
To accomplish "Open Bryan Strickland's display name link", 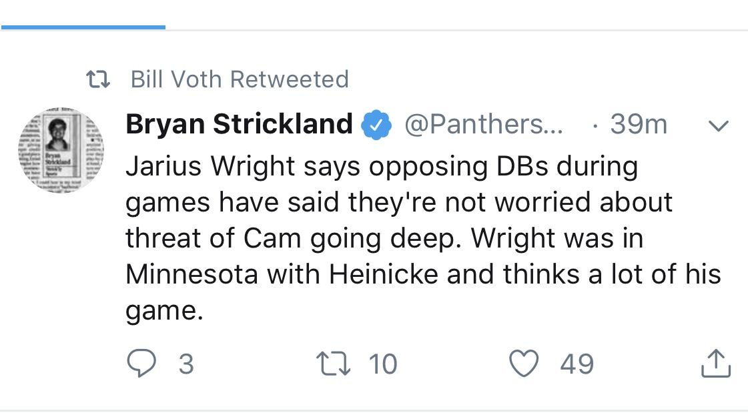I will (x=239, y=124).
